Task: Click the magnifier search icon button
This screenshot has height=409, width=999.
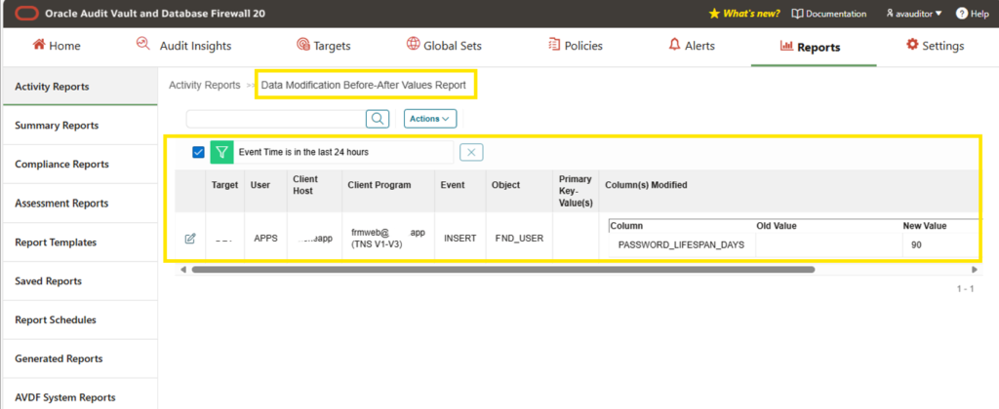Action: 378,118
